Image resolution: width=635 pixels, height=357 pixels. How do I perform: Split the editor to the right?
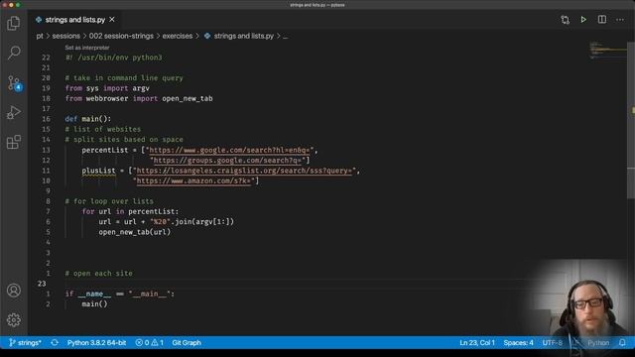click(602, 20)
